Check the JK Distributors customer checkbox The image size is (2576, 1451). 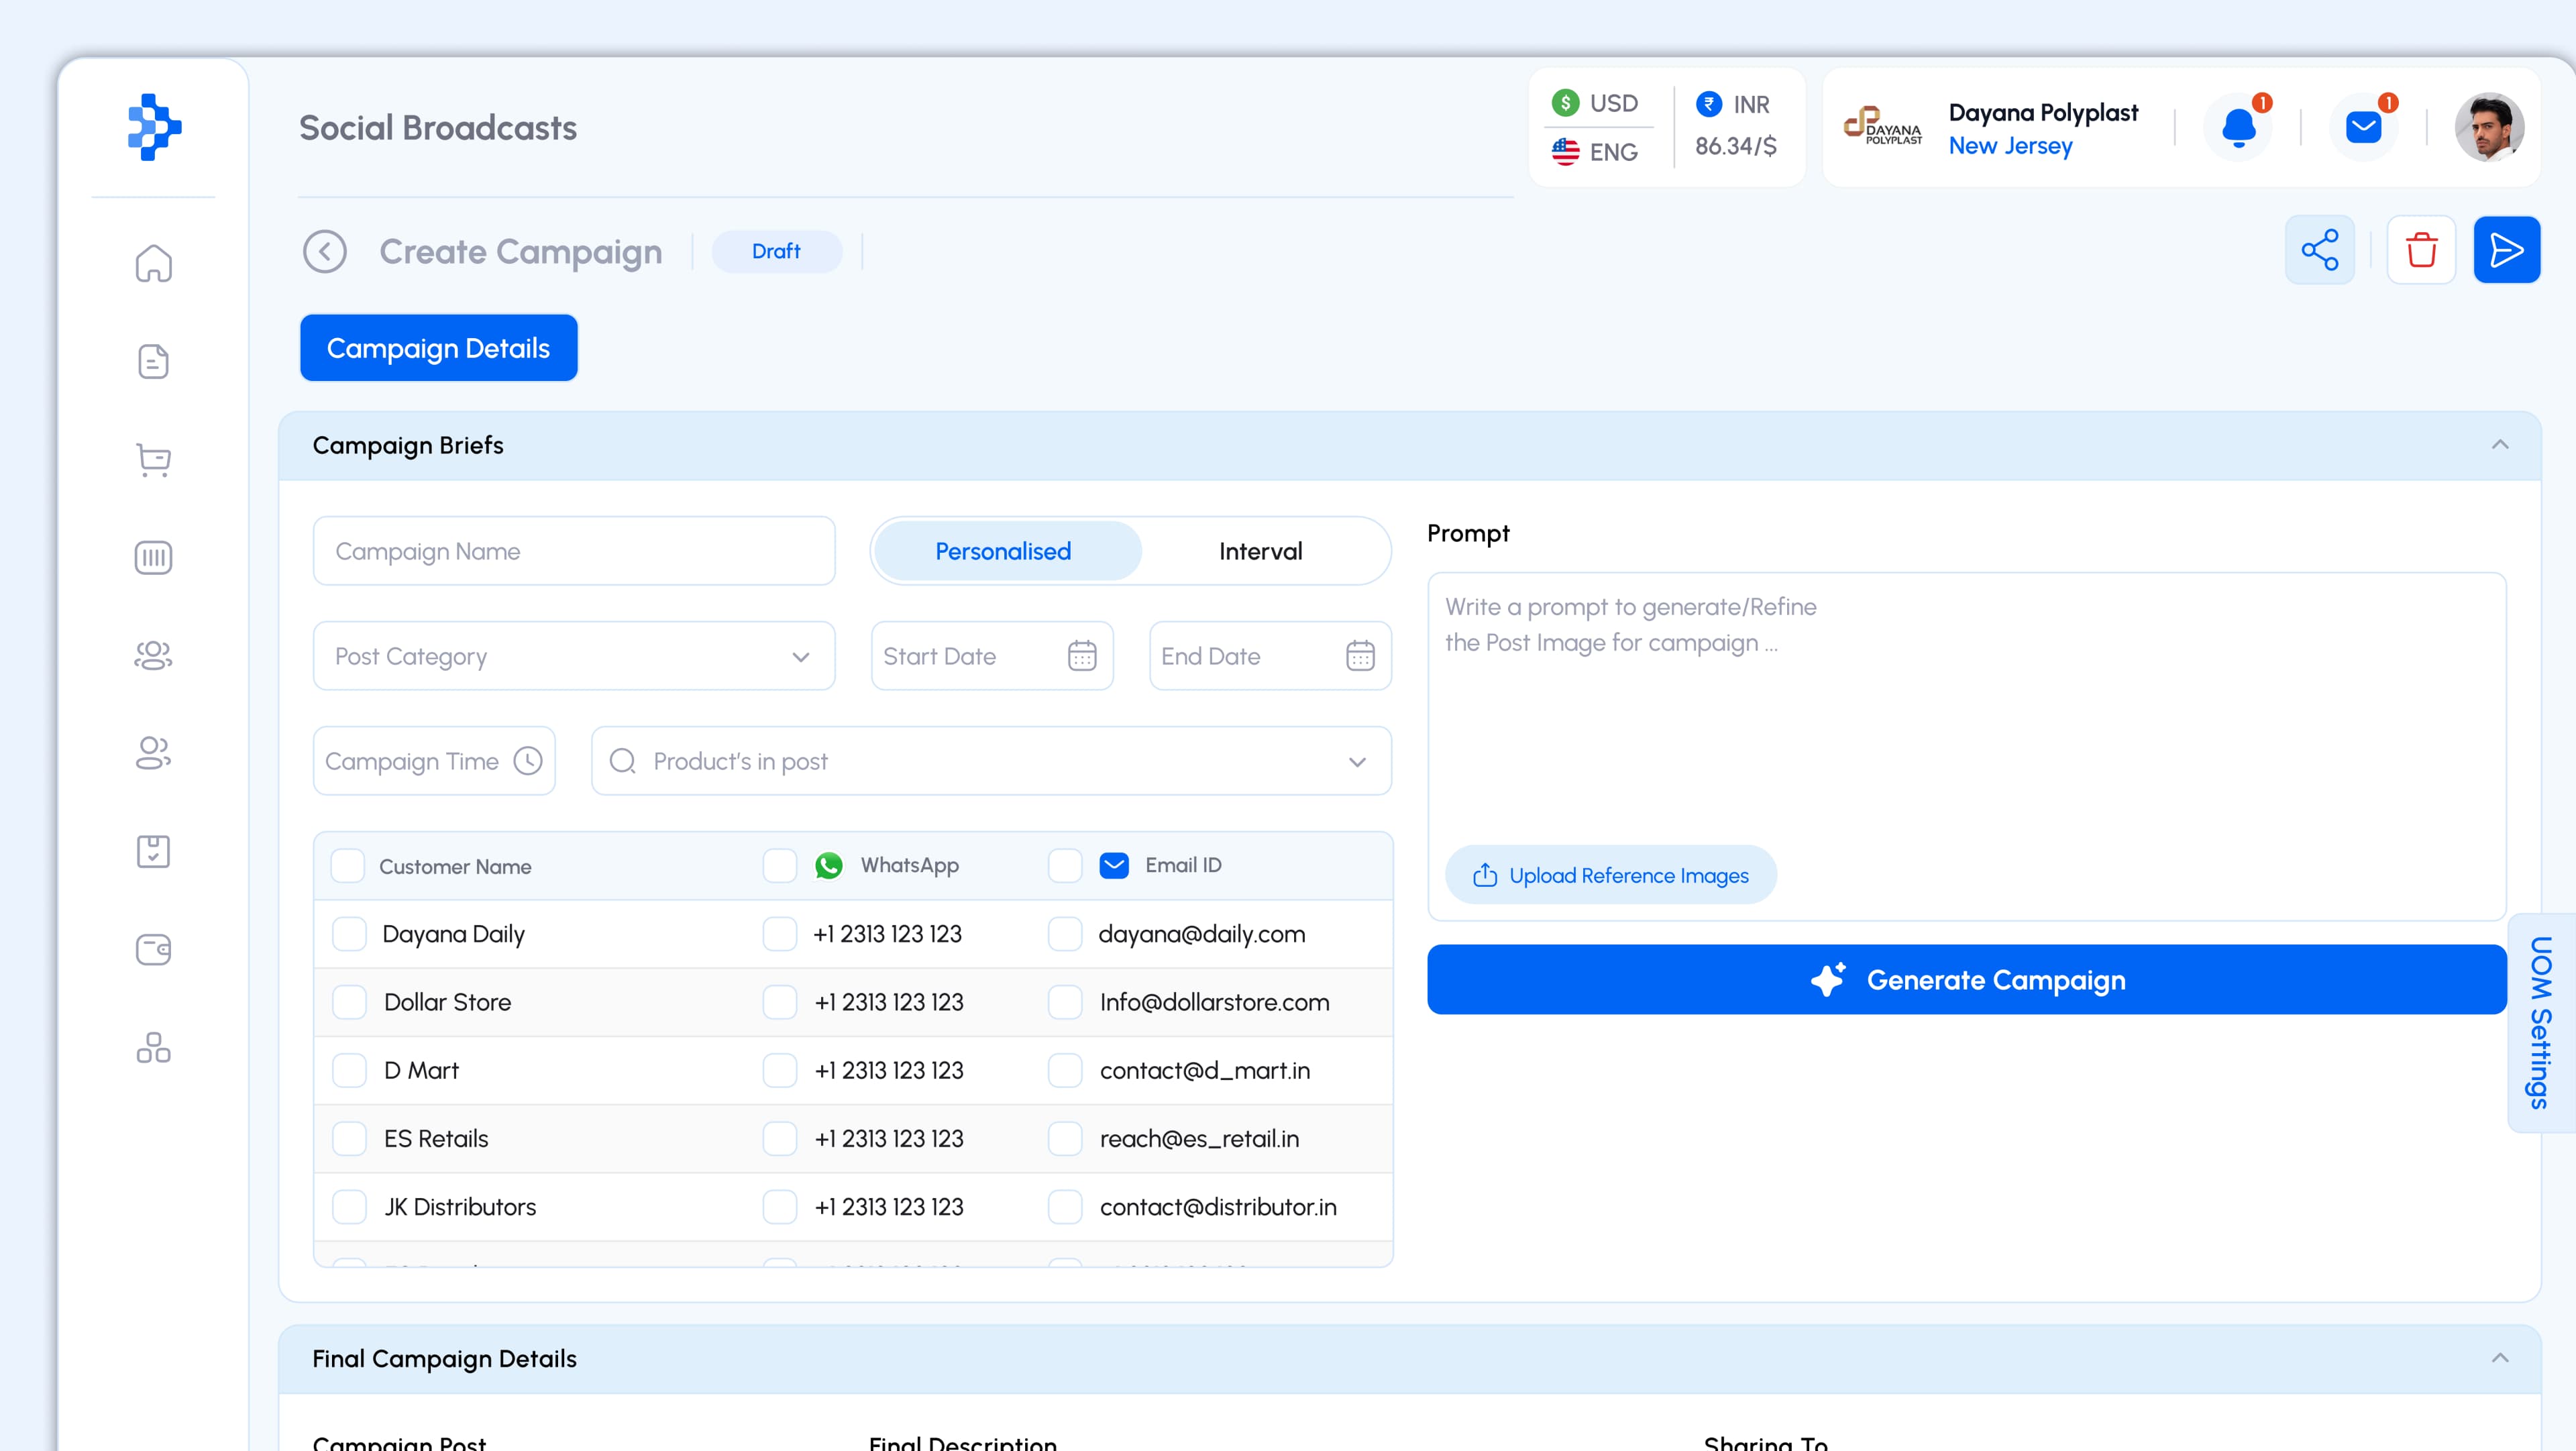point(349,1207)
